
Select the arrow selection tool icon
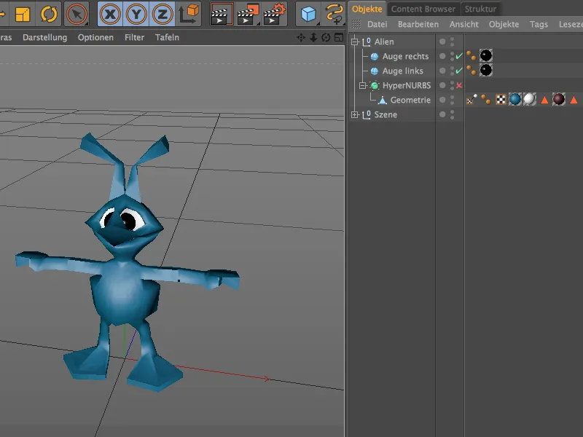(76, 12)
